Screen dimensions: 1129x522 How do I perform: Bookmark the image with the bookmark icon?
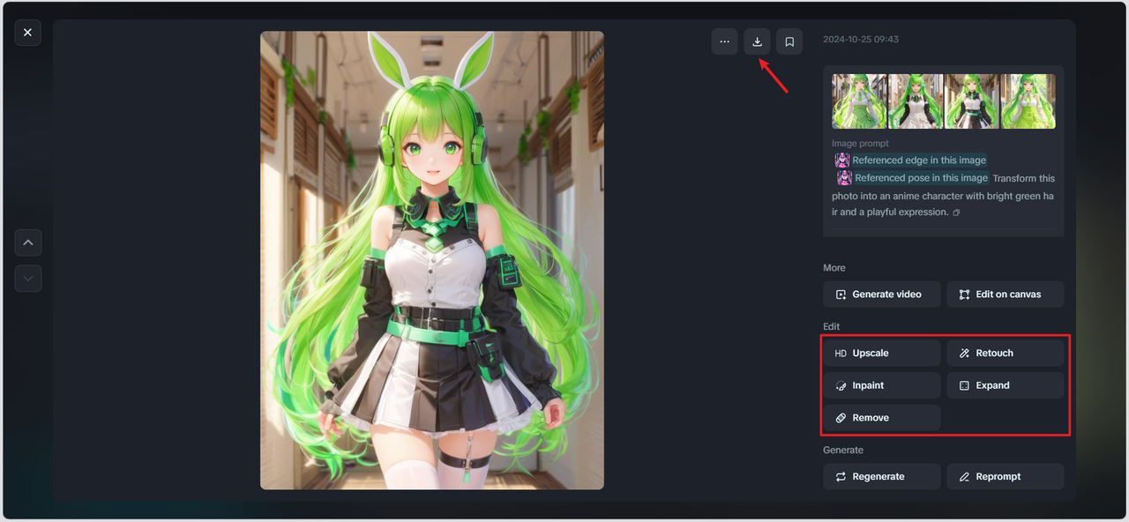pyautogui.click(x=789, y=41)
